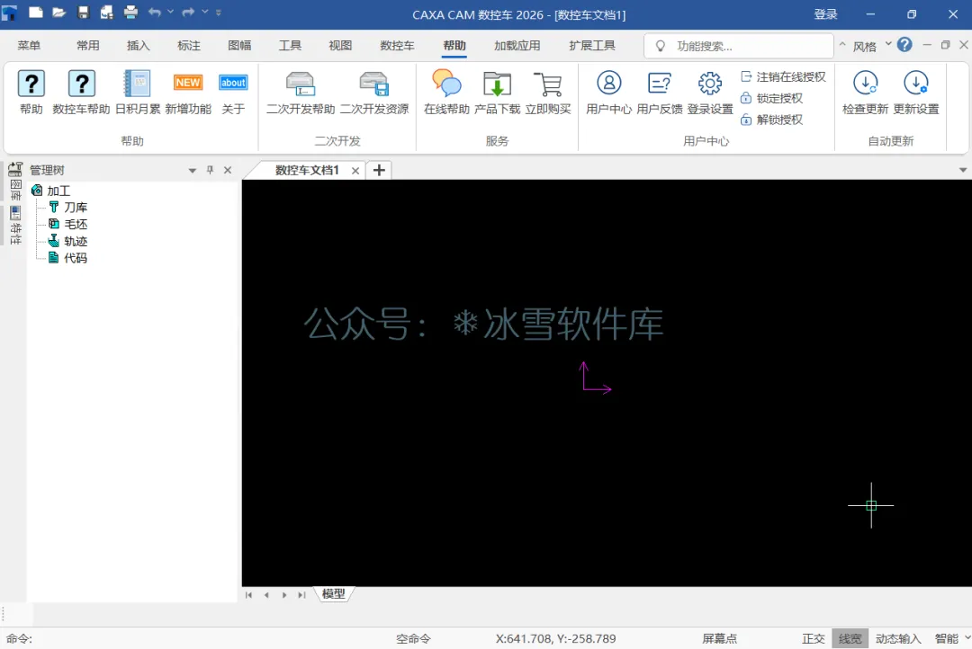Open 二次开发资源 resources
This screenshot has height=649, width=972.
coord(374,93)
